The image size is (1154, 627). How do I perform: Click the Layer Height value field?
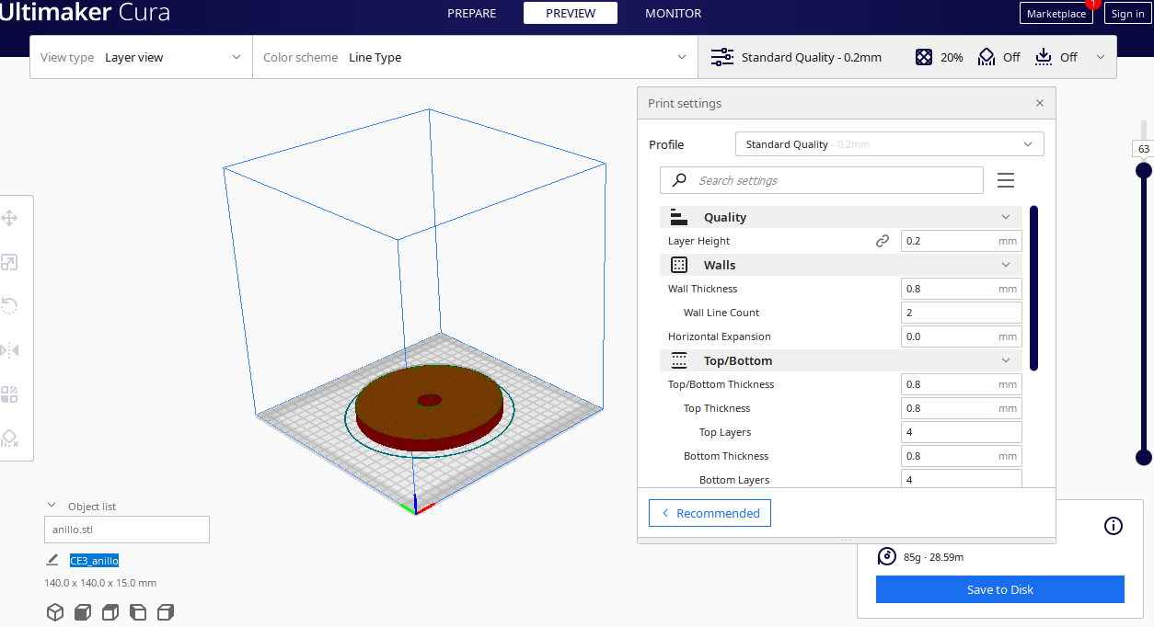click(961, 241)
